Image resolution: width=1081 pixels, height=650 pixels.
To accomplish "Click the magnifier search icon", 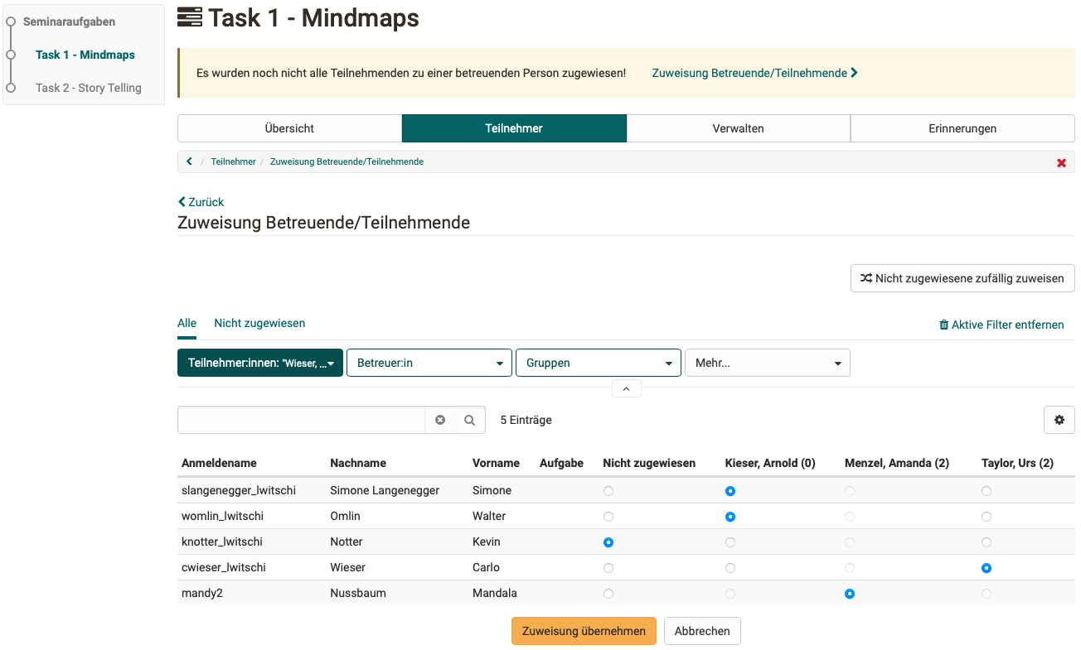I will [x=469, y=420].
